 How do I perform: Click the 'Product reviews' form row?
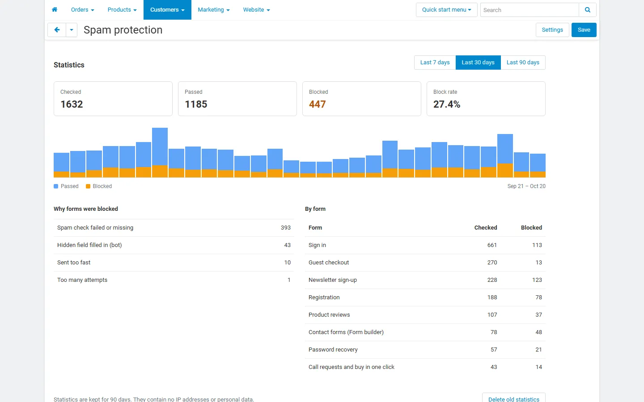pyautogui.click(x=425, y=315)
